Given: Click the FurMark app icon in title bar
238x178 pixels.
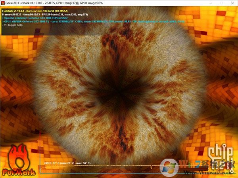Looking at the screenshot, I should 3,3.
